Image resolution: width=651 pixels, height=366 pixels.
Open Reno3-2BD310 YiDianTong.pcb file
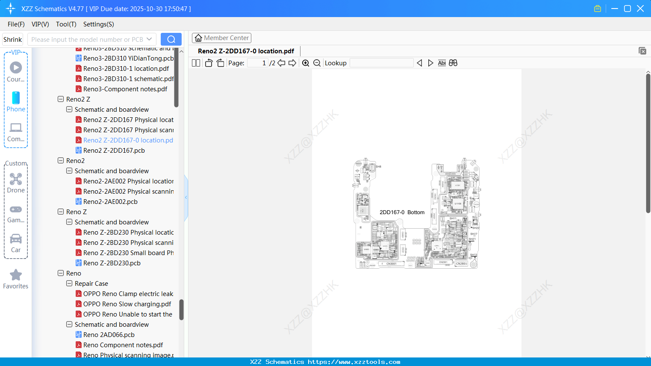pyautogui.click(x=128, y=58)
